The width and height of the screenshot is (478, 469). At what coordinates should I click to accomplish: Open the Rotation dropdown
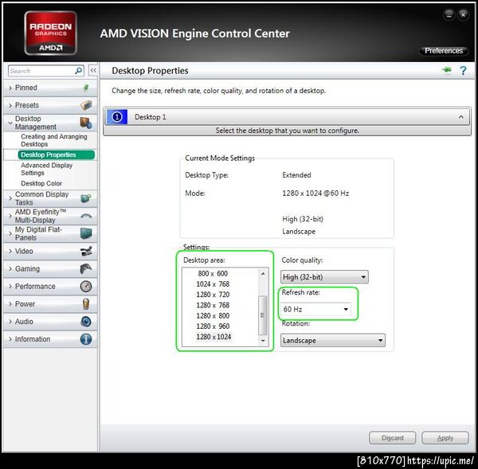[x=333, y=340]
